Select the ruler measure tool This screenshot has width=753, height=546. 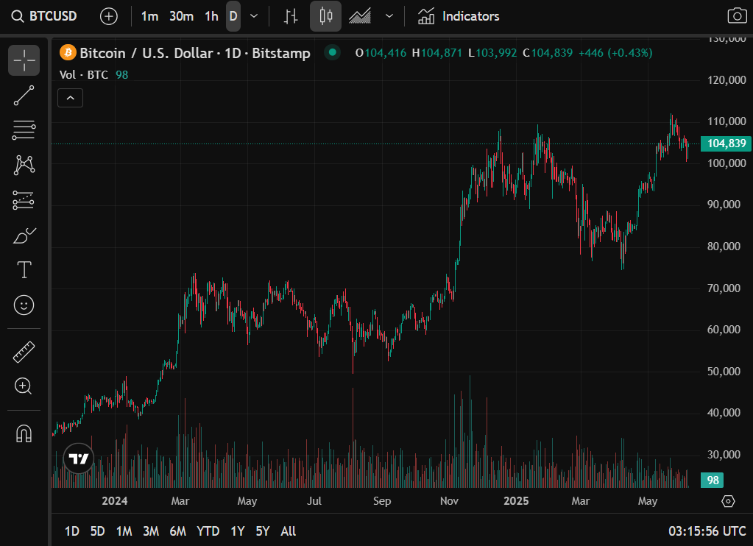pos(24,352)
